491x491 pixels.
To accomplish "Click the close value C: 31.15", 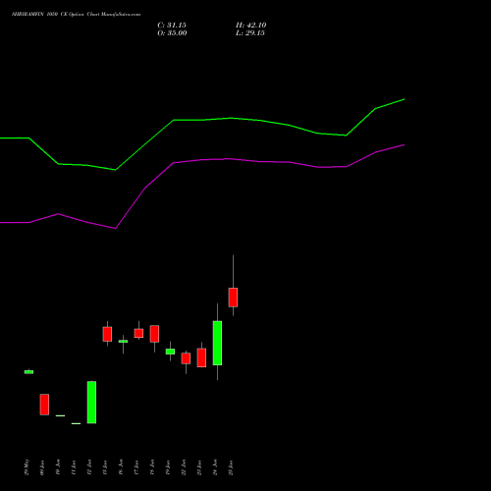I will (x=172, y=26).
